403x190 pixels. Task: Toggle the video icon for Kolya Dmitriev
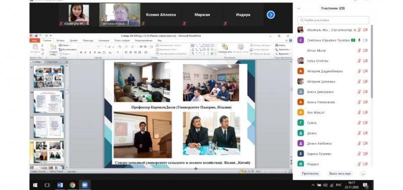[365, 61]
